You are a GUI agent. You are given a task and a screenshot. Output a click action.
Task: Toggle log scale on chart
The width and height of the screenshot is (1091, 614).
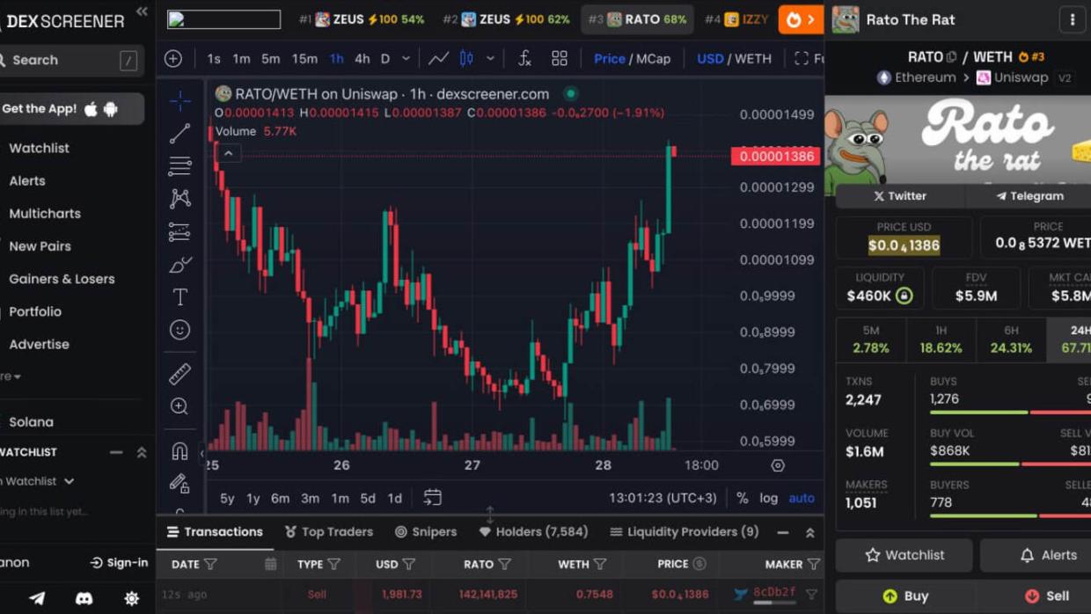pos(769,498)
